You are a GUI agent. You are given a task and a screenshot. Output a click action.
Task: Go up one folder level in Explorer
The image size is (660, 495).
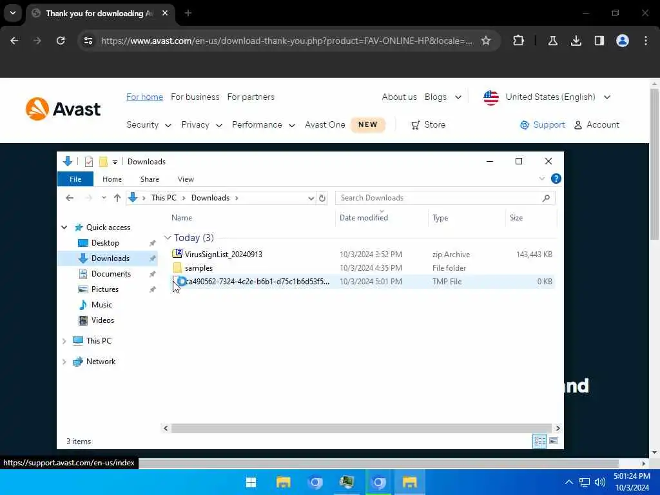tap(117, 198)
